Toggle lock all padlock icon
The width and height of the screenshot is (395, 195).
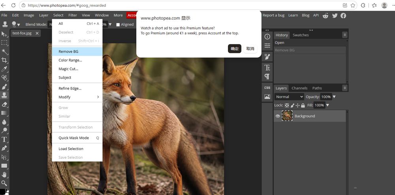coord(303,105)
